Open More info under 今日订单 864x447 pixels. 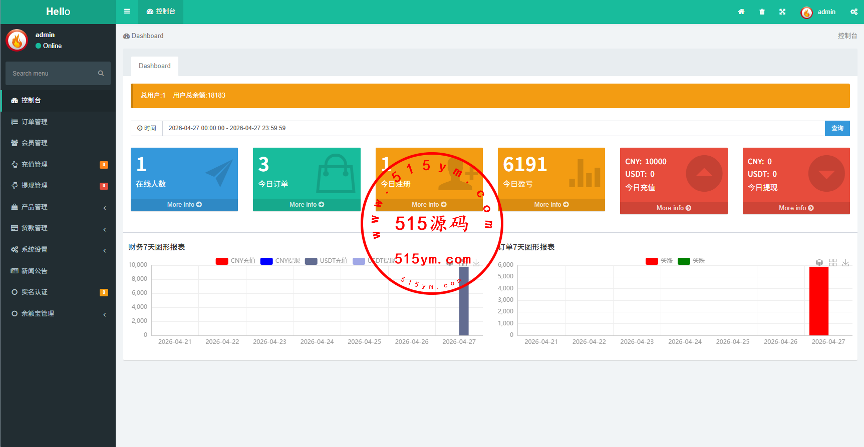307,205
